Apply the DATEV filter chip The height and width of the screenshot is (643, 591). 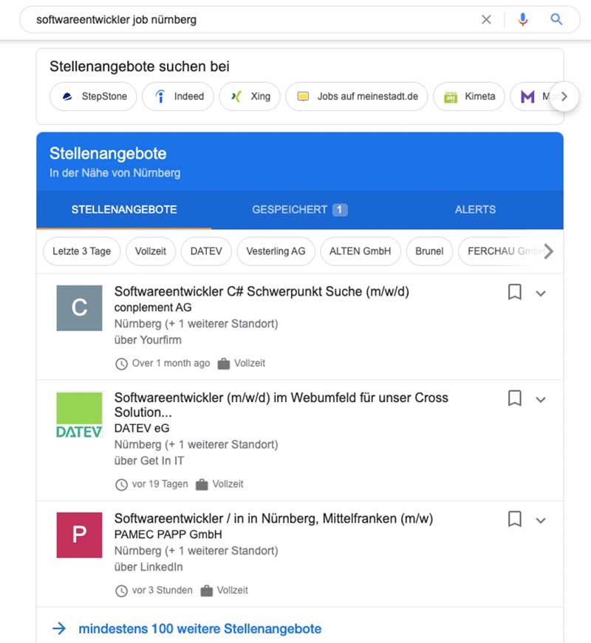tap(206, 251)
